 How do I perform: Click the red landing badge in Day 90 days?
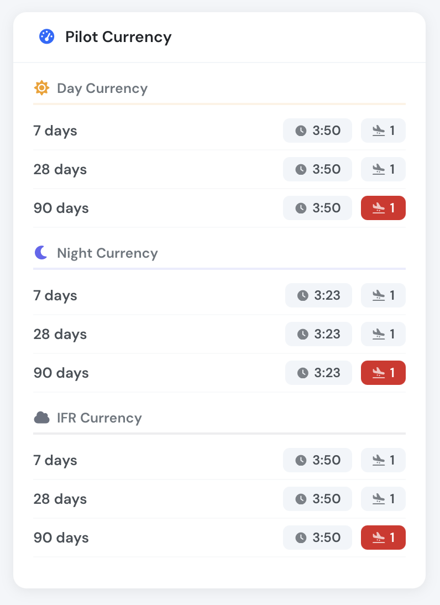tap(383, 208)
